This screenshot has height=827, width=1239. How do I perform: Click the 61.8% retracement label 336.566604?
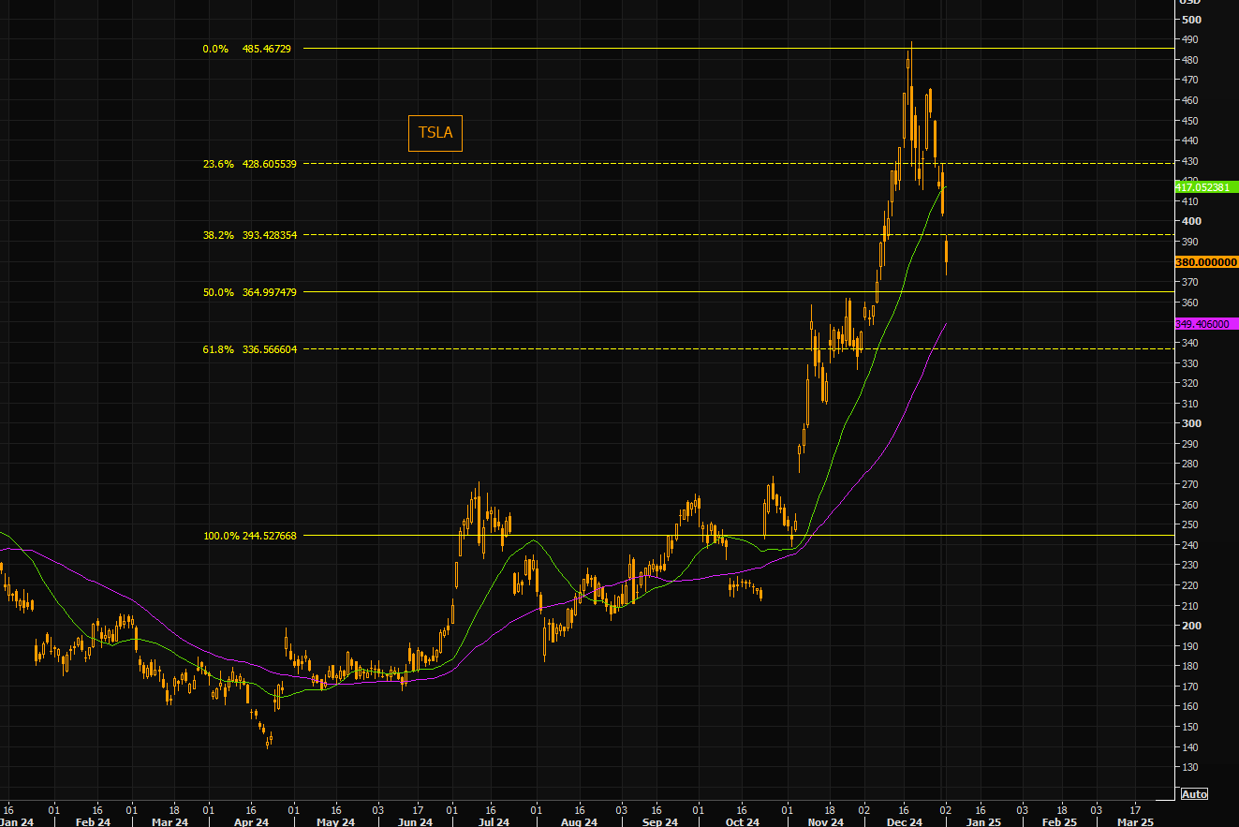[249, 349]
